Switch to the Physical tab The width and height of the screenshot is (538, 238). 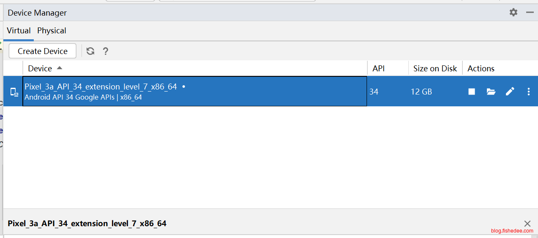coord(52,31)
